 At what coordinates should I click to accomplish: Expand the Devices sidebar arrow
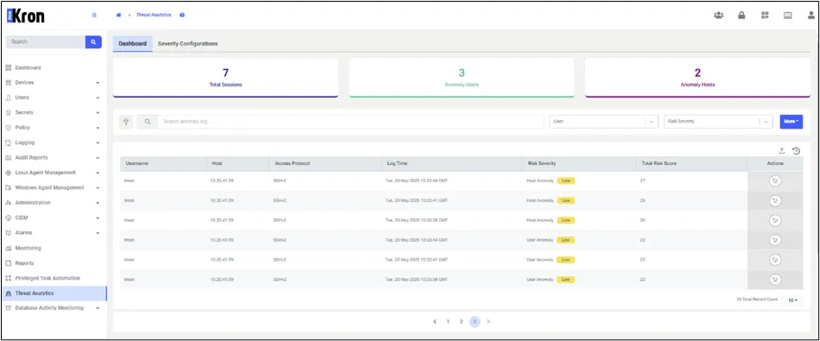click(x=98, y=83)
